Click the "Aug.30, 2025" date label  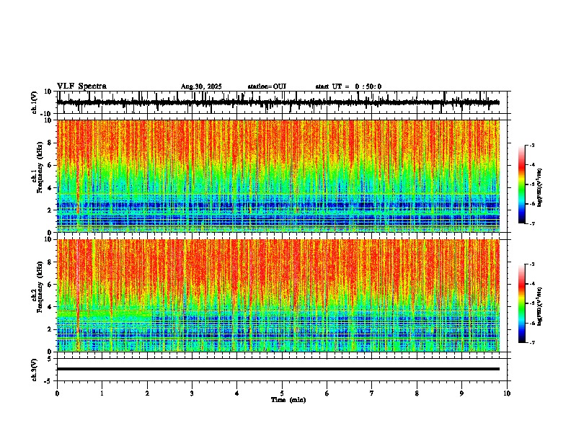pyautogui.click(x=201, y=86)
